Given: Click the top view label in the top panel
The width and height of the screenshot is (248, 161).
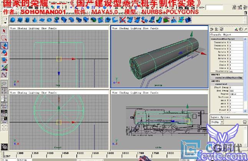Looking at the screenshot, I should [x=58, y=85].
